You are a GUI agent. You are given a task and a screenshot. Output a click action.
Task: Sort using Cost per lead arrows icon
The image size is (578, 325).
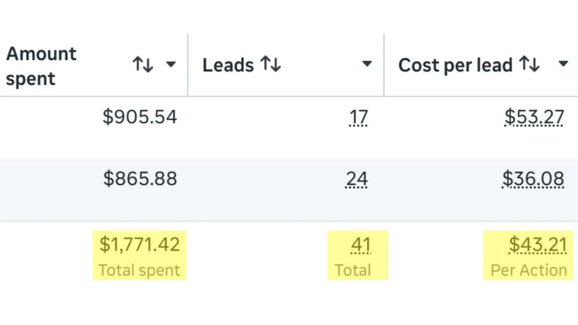pyautogui.click(x=529, y=65)
